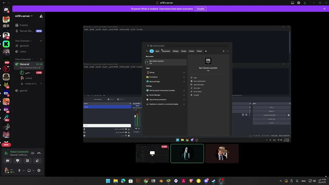This screenshot has height=185, width=329.
Task: Select the participant tile with man in hat
Action: tap(222, 154)
